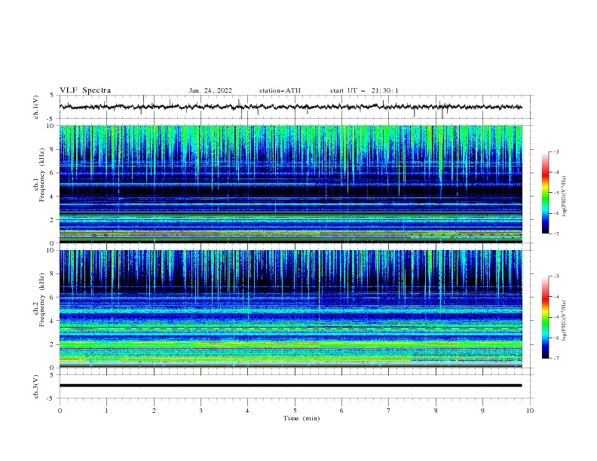Select the date text "Jan. 24, 2022"
Viewport: 597px width, 461px height.
pos(210,90)
